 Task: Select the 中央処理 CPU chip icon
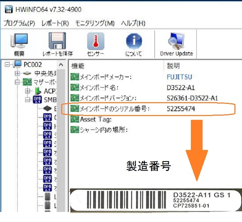point(27,73)
